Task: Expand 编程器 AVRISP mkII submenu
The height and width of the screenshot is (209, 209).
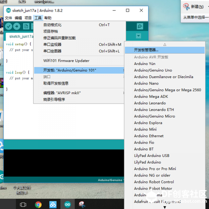Action: pyautogui.click(x=79, y=93)
